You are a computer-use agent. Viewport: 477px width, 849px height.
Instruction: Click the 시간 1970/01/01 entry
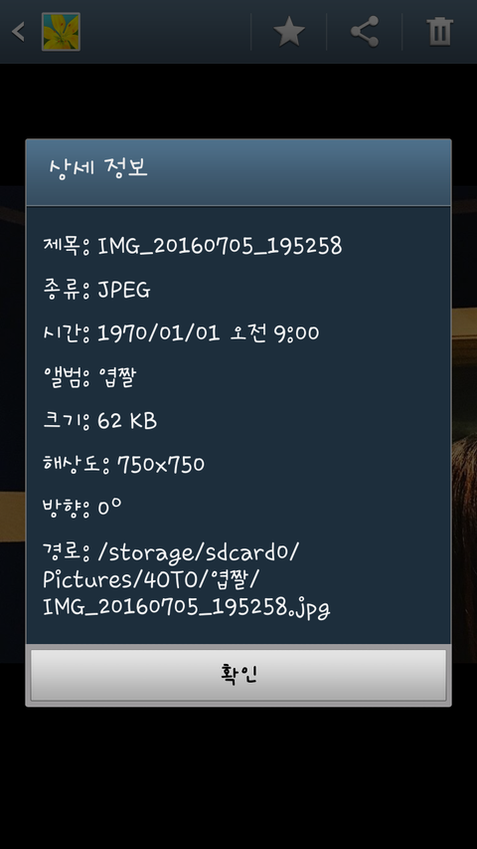[x=181, y=333]
